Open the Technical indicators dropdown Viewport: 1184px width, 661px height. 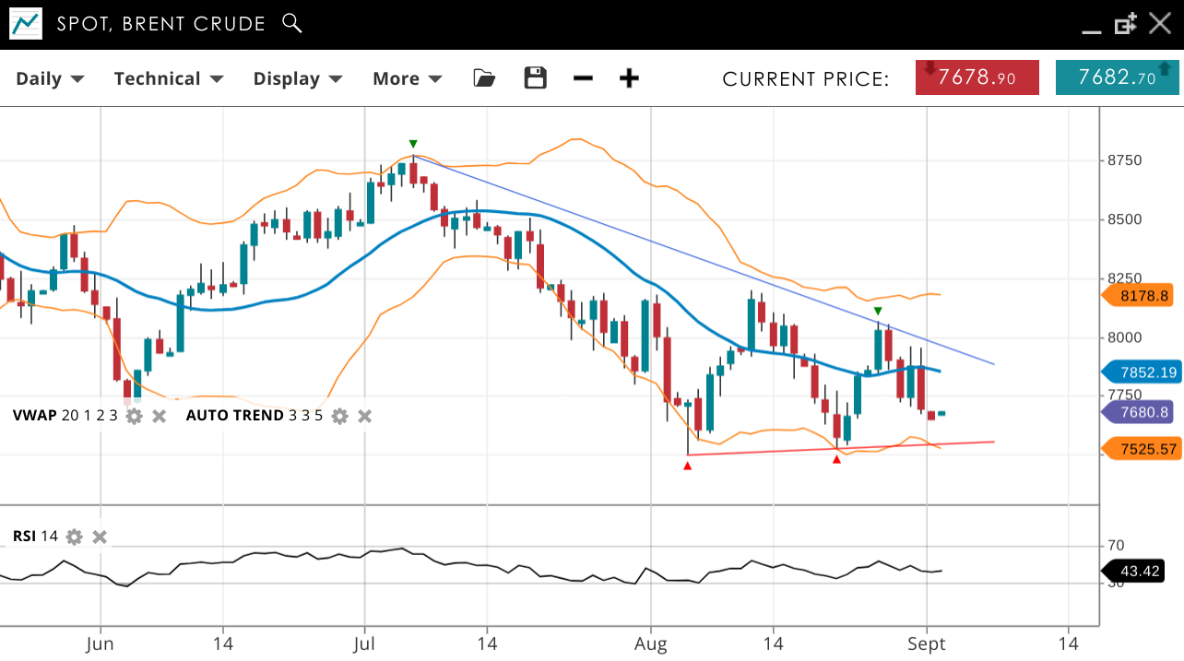168,78
